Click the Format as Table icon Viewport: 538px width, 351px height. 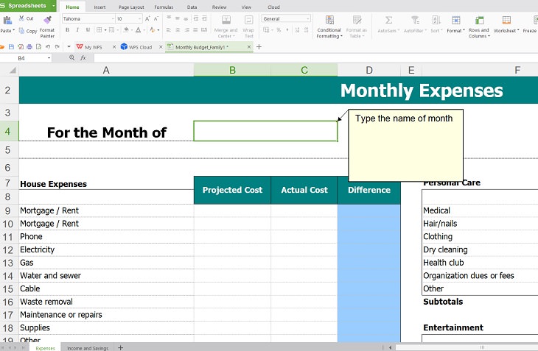357,20
